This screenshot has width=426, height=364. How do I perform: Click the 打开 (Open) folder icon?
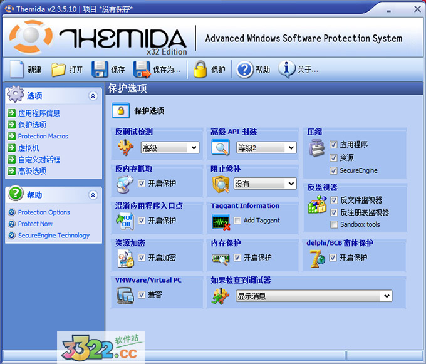(58, 70)
